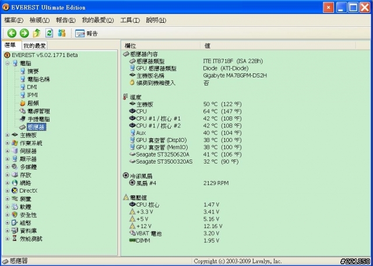This screenshot has height=266, width=373.
Task: Click the 網路 globe icon
Action: [x=15, y=183]
